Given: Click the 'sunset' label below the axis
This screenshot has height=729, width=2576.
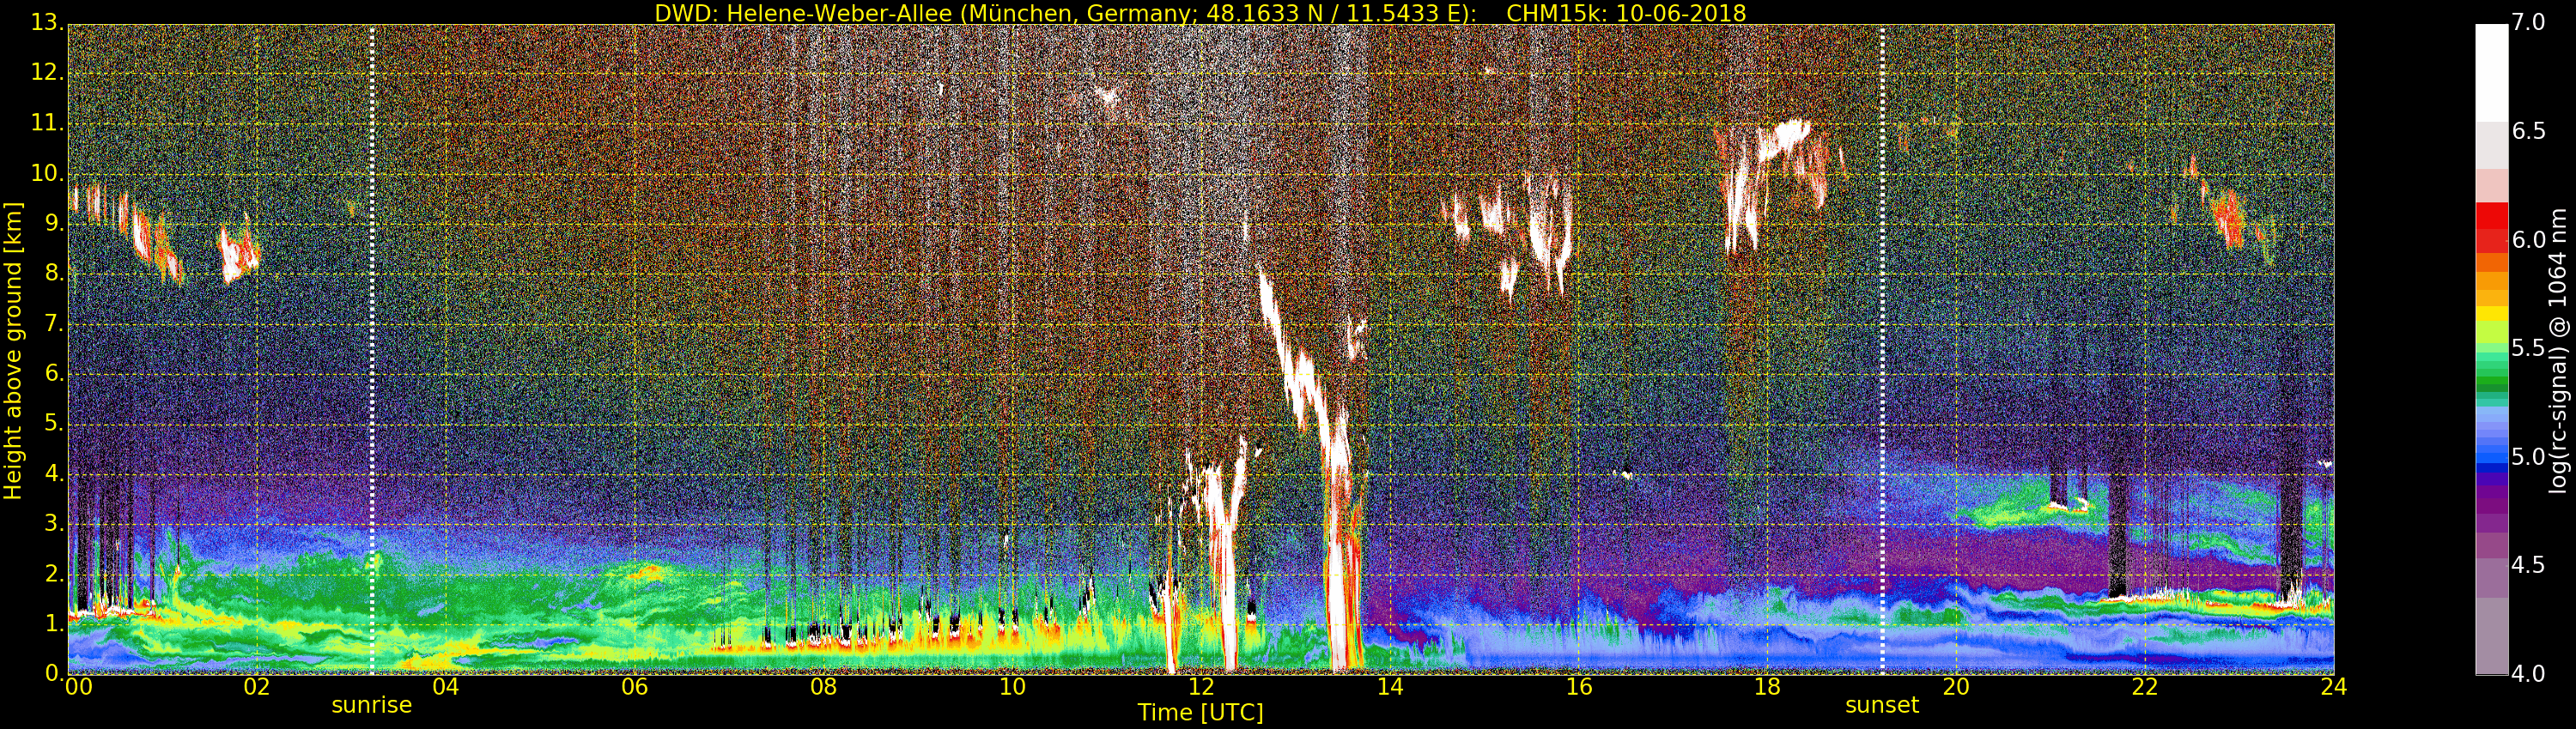Looking at the screenshot, I should (x=1882, y=705).
